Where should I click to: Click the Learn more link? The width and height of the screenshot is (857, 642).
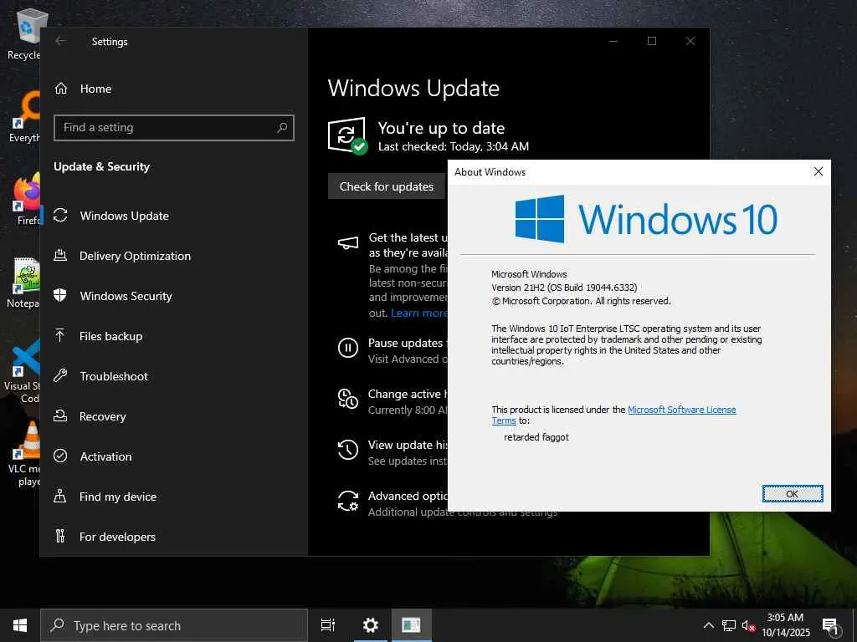pyautogui.click(x=418, y=313)
